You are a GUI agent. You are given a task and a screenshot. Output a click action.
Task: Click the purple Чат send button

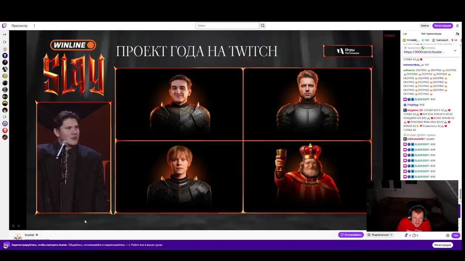[x=456, y=235]
